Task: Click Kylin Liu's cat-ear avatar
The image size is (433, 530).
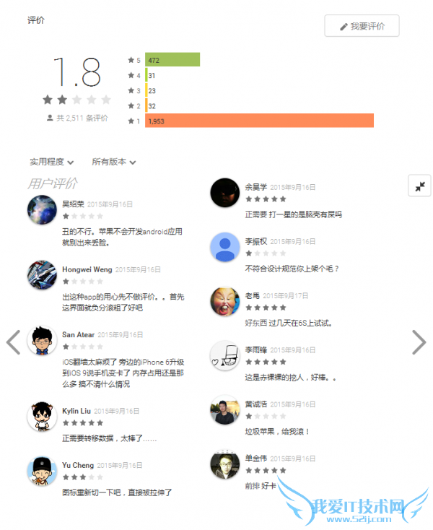Action: pyautogui.click(x=43, y=417)
